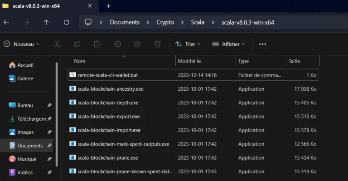The width and height of the screenshot is (348, 181).
Task: Click the Rename icon in toolbar
Action: click(x=117, y=44)
